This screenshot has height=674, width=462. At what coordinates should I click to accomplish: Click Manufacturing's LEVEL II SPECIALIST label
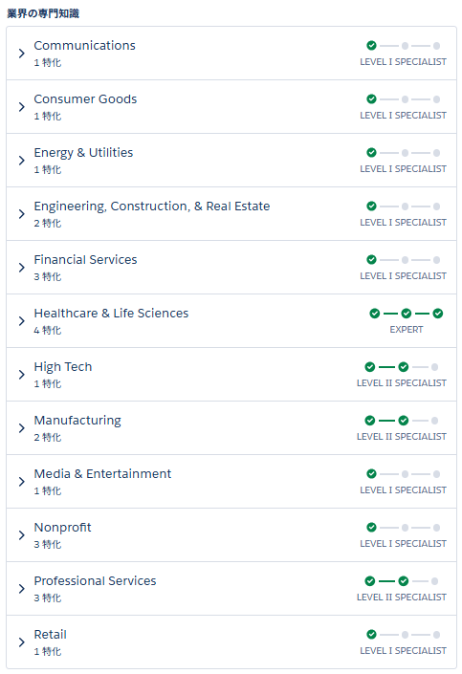(x=402, y=436)
